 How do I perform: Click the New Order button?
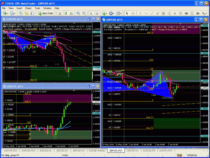[x=46, y=13]
